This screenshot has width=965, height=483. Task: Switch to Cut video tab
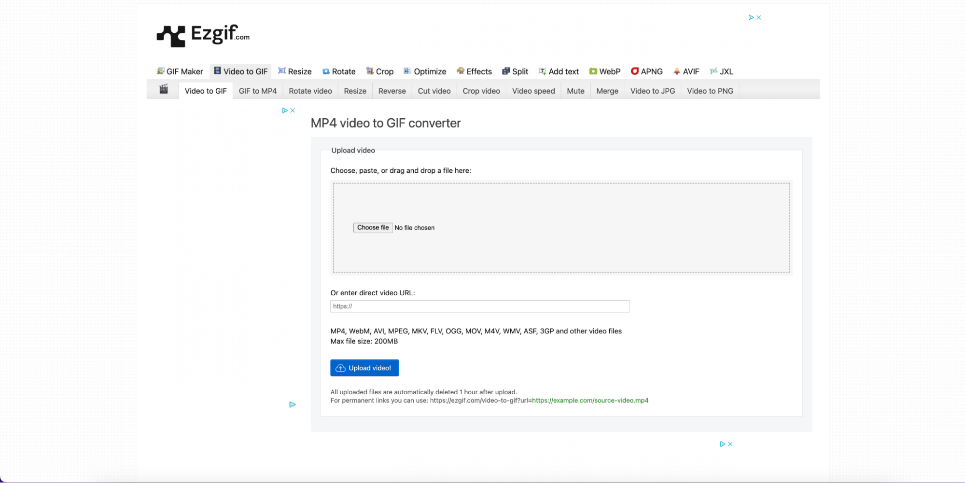pyautogui.click(x=434, y=91)
